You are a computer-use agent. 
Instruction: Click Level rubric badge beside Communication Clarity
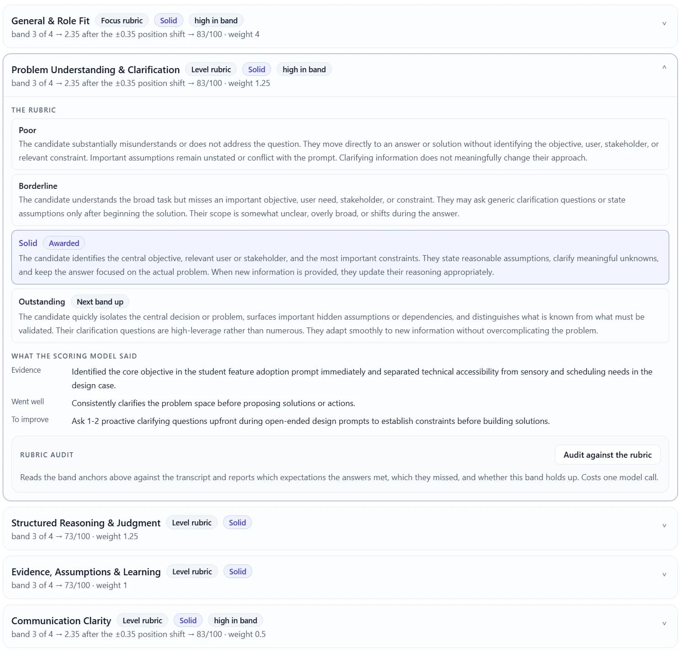[x=142, y=621]
